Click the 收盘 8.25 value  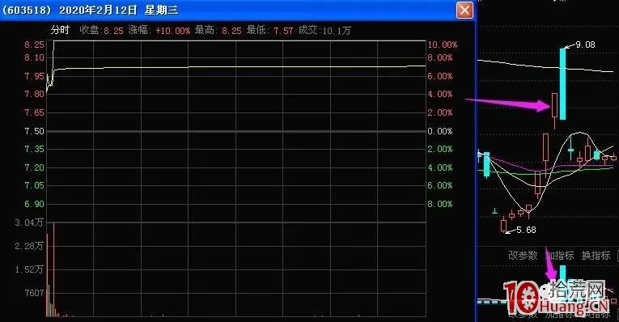pos(113,31)
